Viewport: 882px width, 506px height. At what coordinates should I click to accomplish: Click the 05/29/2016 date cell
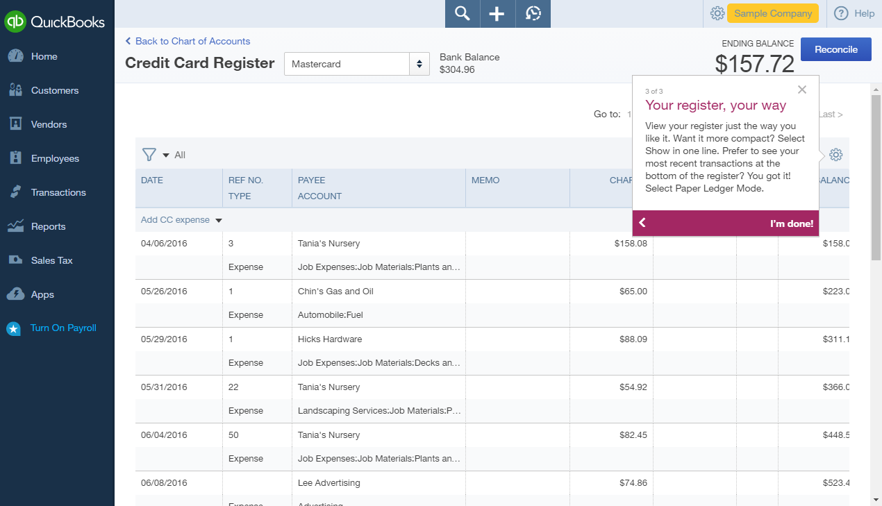[x=179, y=339]
